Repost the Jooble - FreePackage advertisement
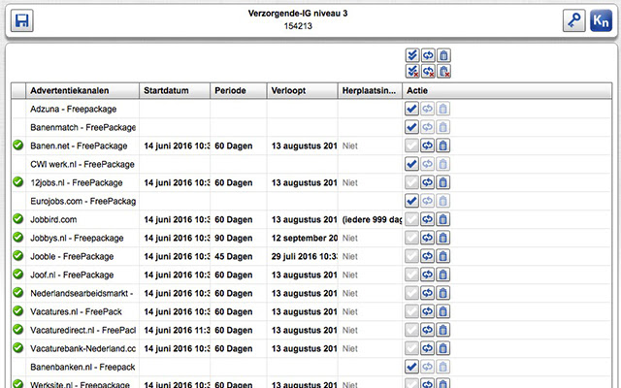This screenshot has width=621, height=388. 427,256
